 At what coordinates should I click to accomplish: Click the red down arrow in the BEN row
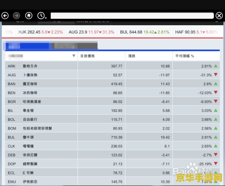tap(216, 93)
